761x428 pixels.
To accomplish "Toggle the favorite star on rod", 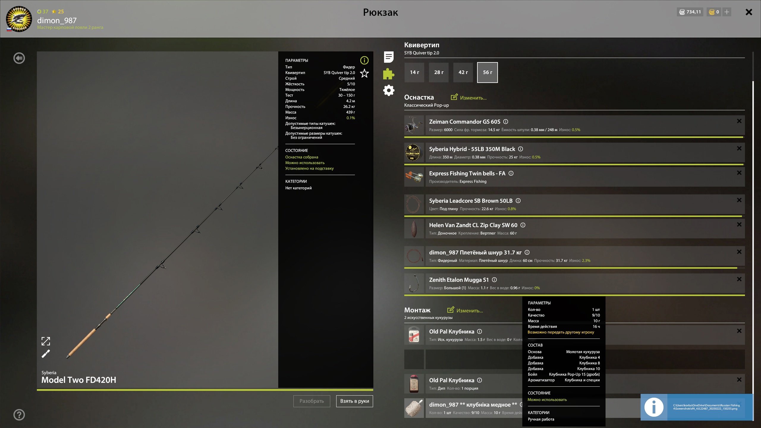I will point(364,73).
